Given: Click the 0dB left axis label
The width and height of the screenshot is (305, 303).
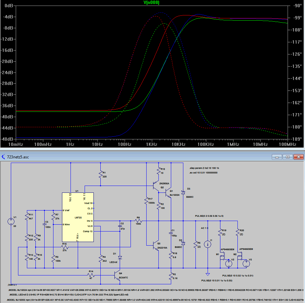Looking at the screenshot, I should pyautogui.click(x=9, y=6).
